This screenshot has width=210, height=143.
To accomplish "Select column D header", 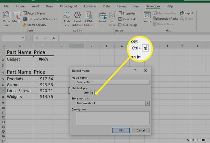I will point(77,46).
